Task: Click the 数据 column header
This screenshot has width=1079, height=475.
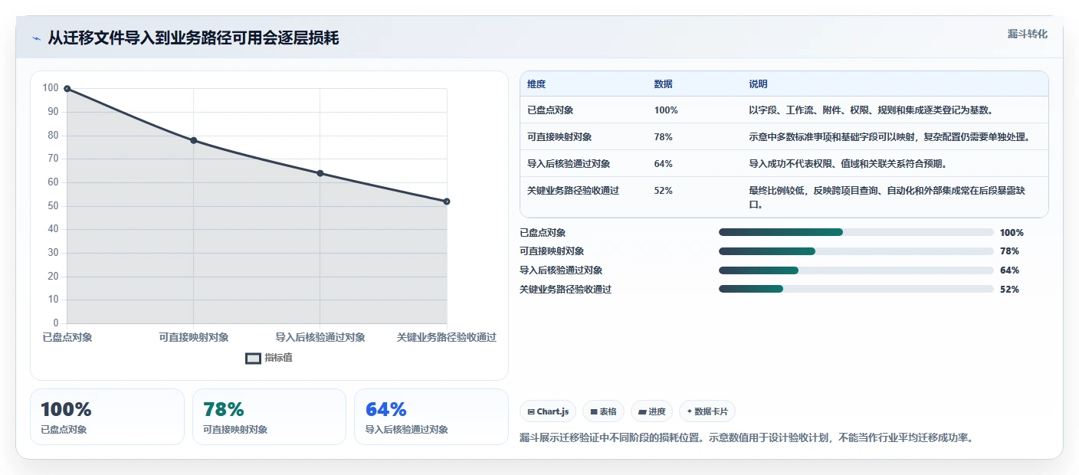Action: tap(663, 84)
